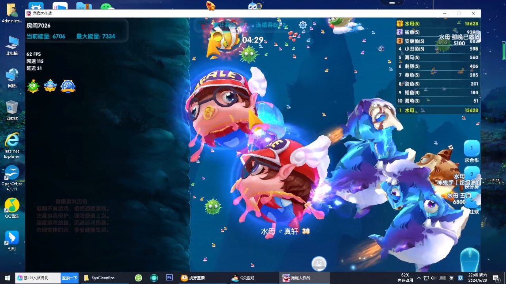The height and width of the screenshot is (284, 506).
Task: Click the green spiky monster badge
Action: [x=33, y=86]
